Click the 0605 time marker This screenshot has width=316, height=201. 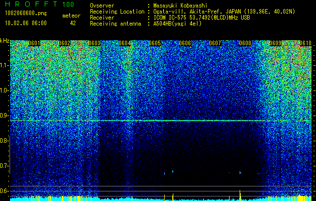(x=155, y=43)
